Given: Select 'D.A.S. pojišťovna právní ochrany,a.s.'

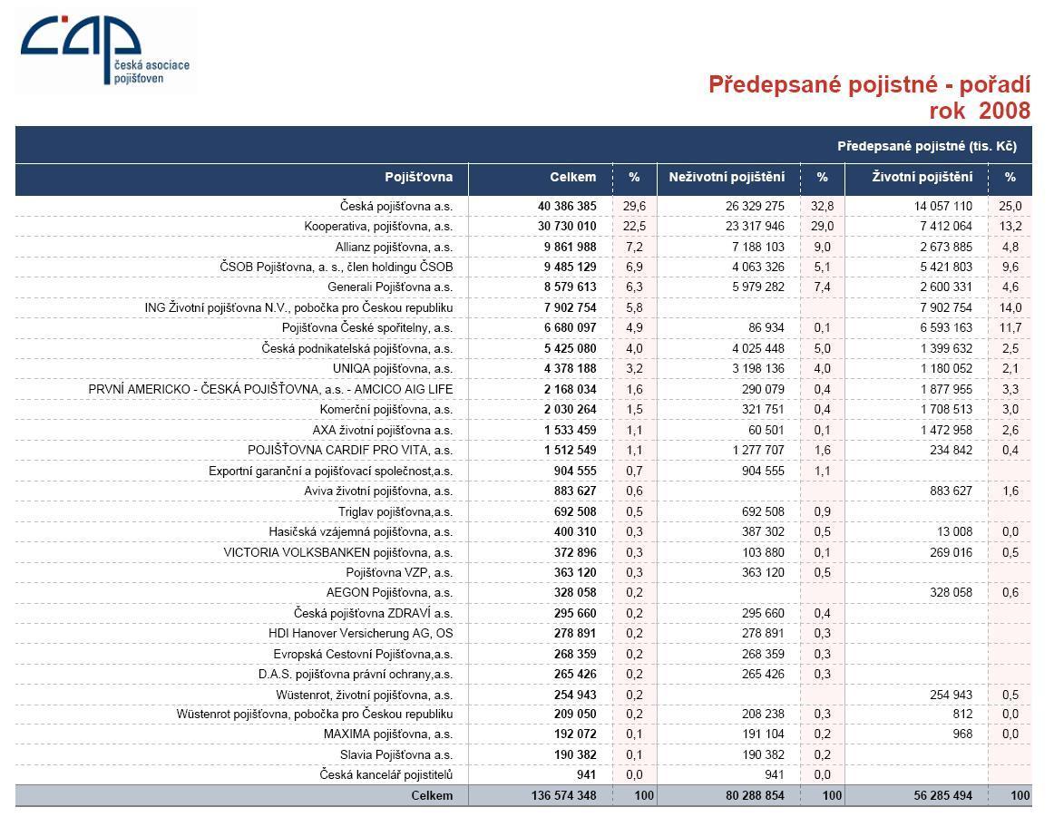Looking at the screenshot, I should point(356,675).
